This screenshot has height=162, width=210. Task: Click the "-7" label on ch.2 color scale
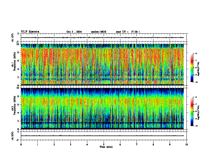point(196,104)
